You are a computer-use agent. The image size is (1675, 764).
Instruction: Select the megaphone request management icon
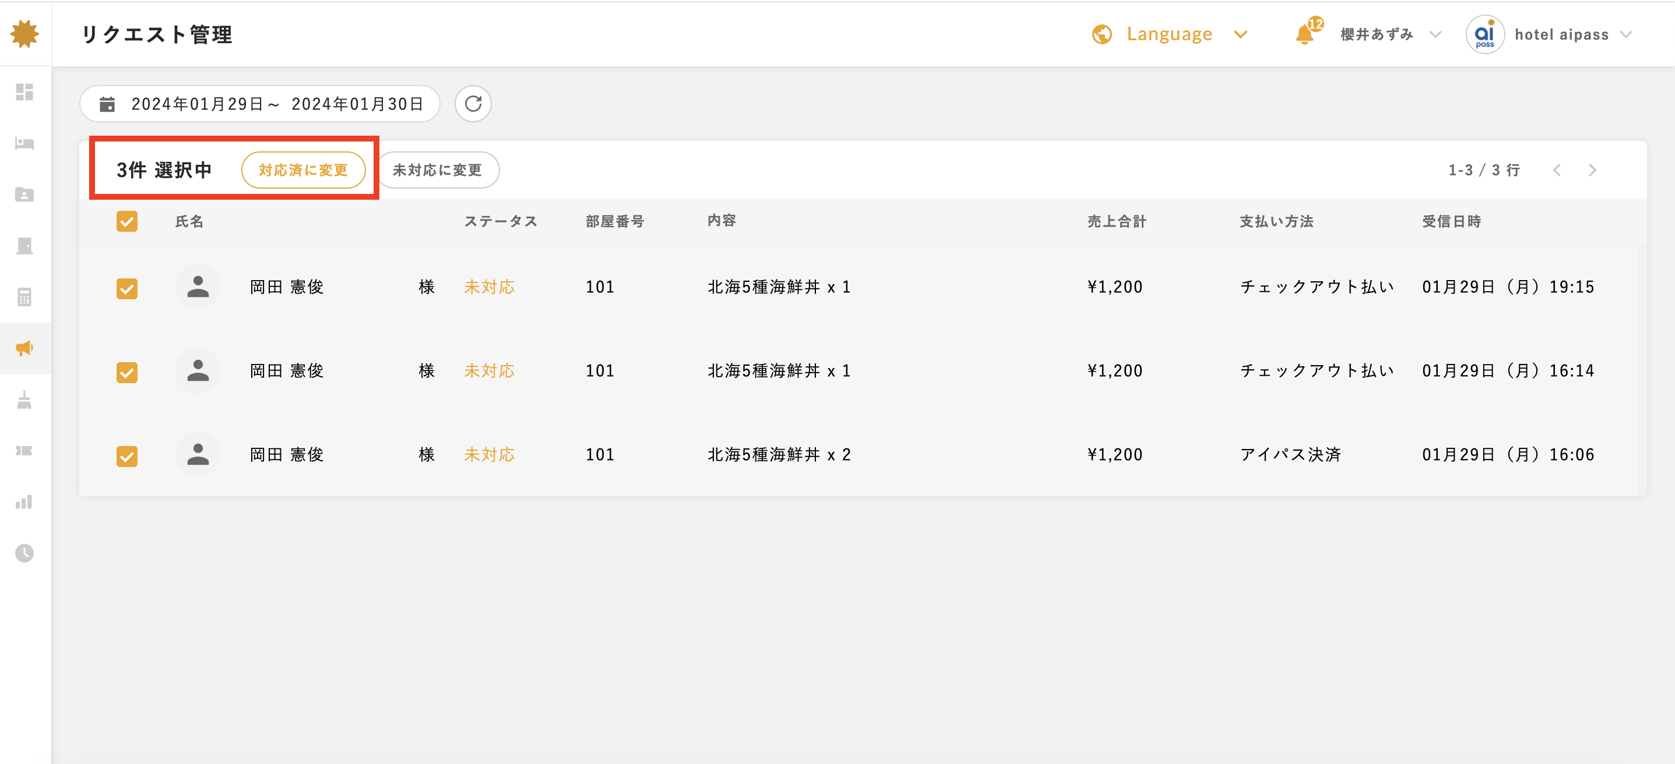pyautogui.click(x=24, y=348)
